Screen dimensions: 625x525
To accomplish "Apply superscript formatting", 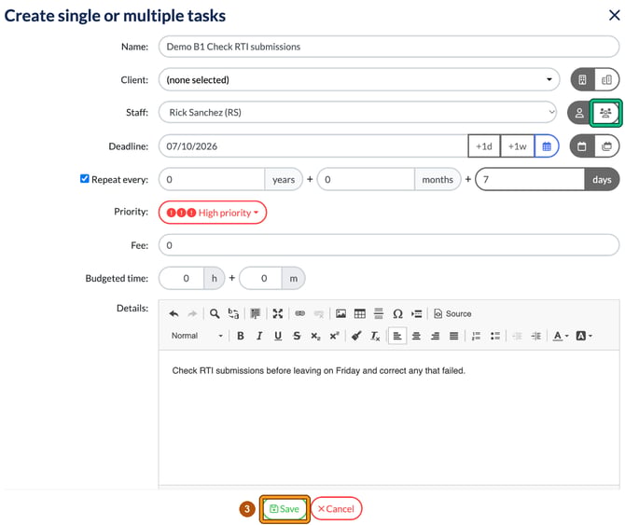I will pyautogui.click(x=334, y=336).
